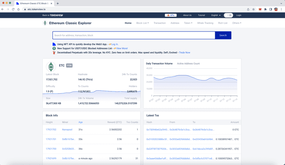The image size is (285, 165).
Task: Open the Trade Now link
Action: (x=185, y=52)
